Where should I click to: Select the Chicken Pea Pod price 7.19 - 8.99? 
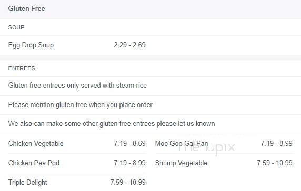129,163
